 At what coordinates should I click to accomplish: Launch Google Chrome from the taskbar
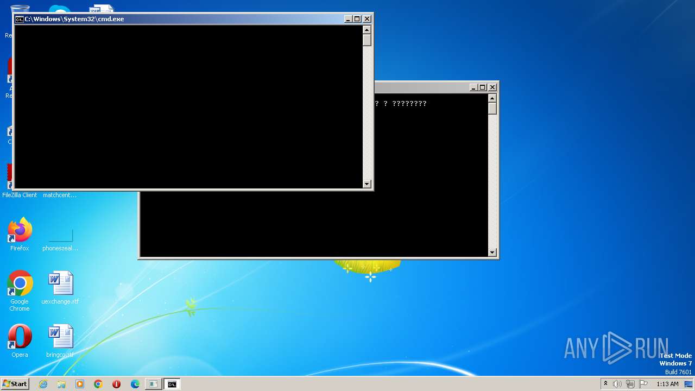(98, 384)
